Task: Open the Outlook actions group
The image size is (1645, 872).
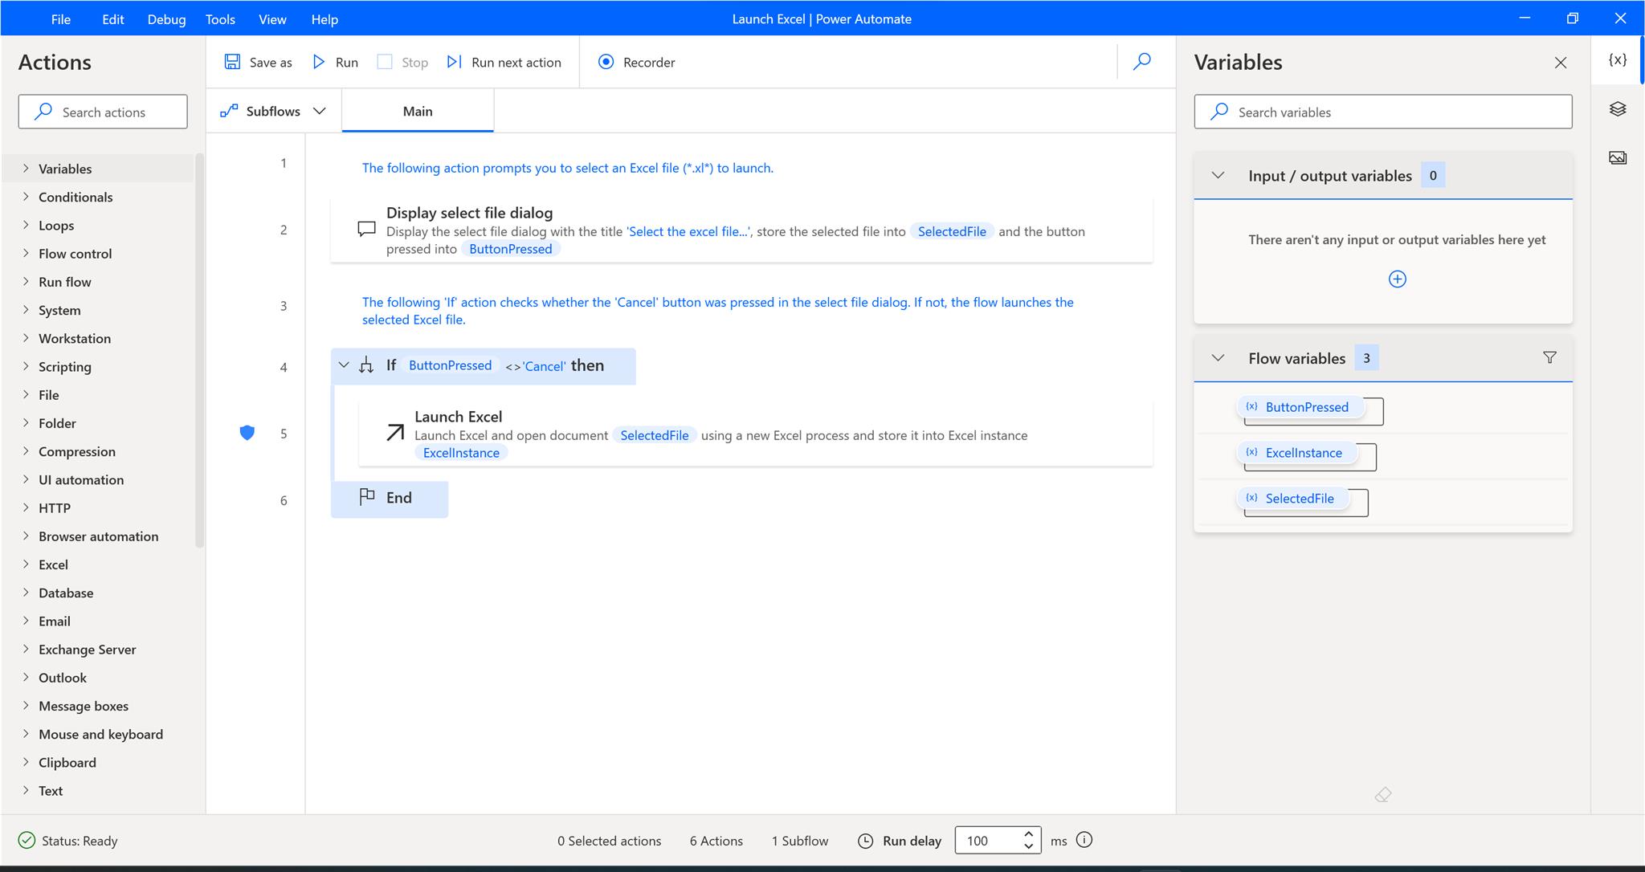Action: 63,678
